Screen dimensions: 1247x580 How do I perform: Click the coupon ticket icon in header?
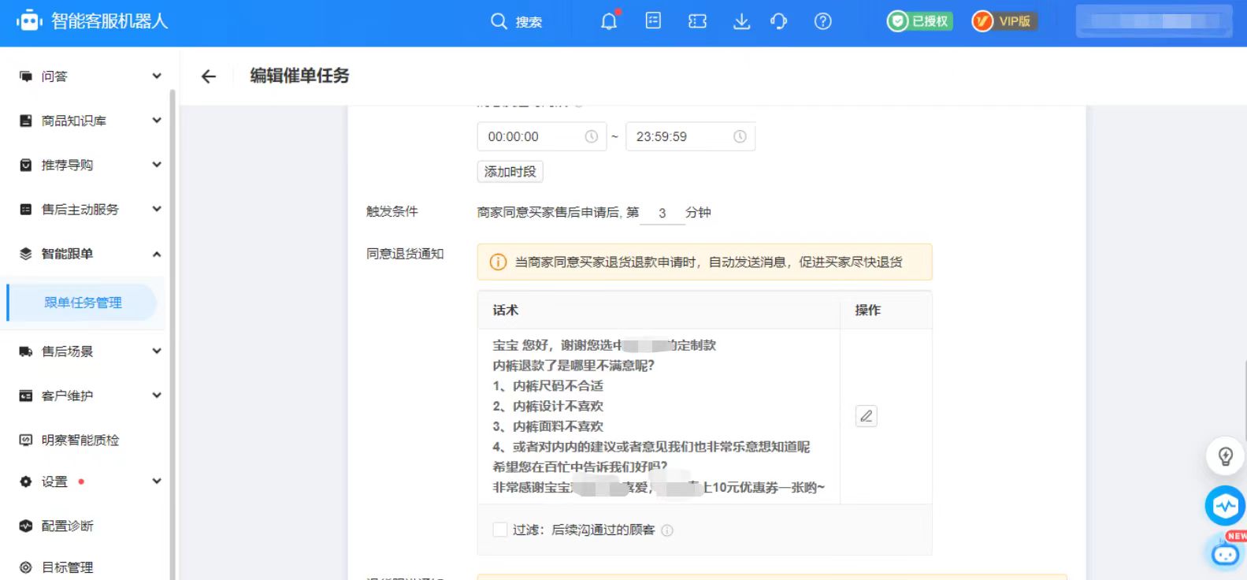pos(697,21)
